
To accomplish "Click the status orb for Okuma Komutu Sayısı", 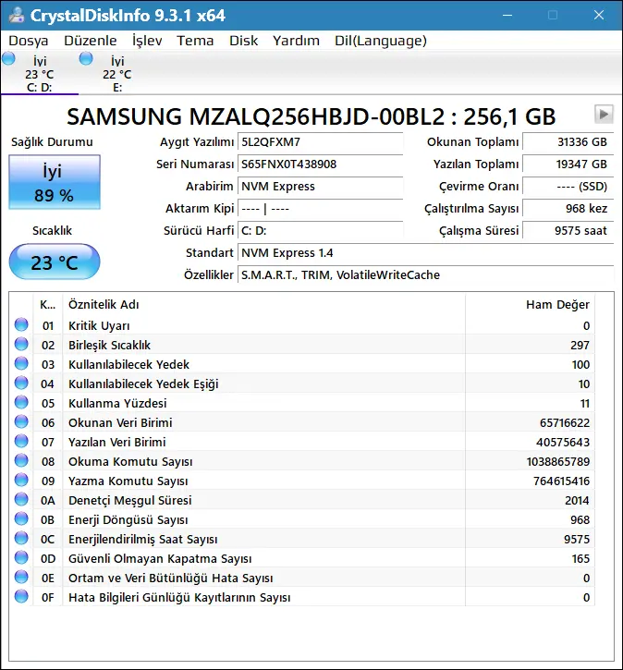I will click(x=21, y=460).
